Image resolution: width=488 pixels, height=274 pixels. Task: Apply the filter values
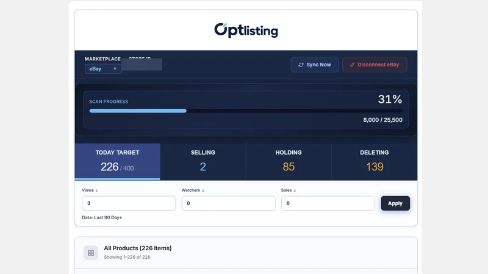point(395,203)
